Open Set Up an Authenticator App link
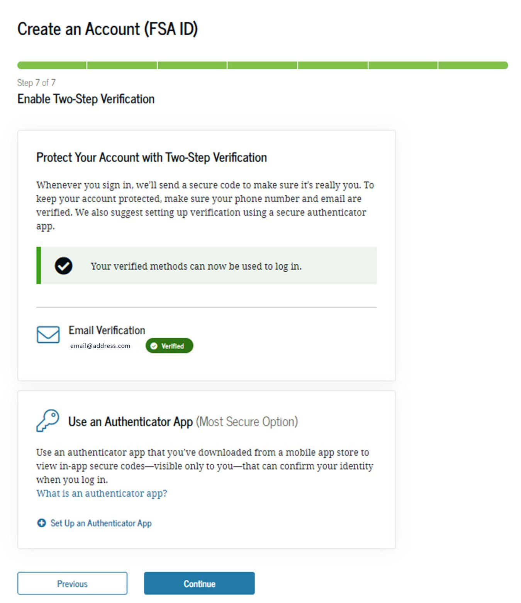Screen dimensions: 521x603 (x=101, y=523)
